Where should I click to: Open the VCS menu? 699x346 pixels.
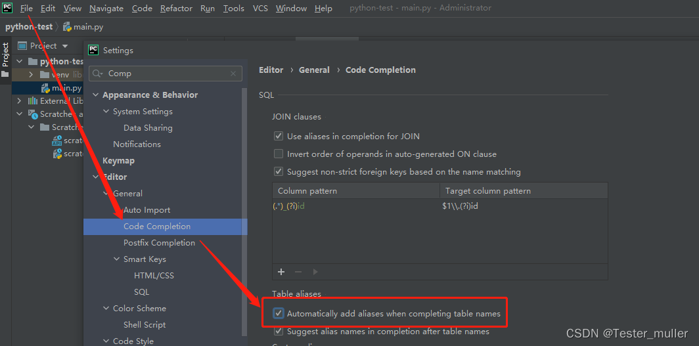(x=260, y=8)
